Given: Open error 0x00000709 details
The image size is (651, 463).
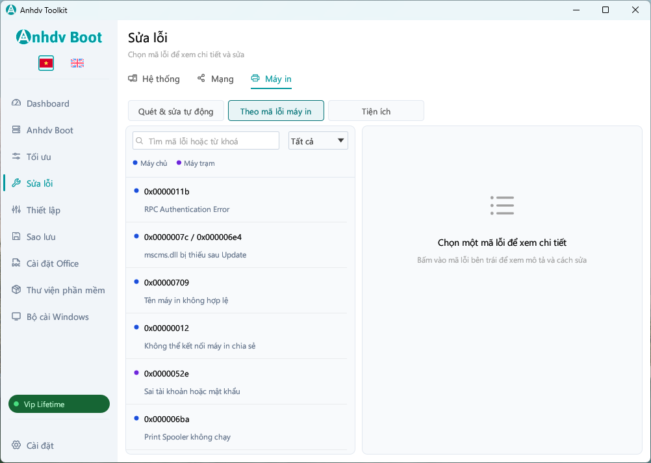Looking at the screenshot, I should [236, 291].
